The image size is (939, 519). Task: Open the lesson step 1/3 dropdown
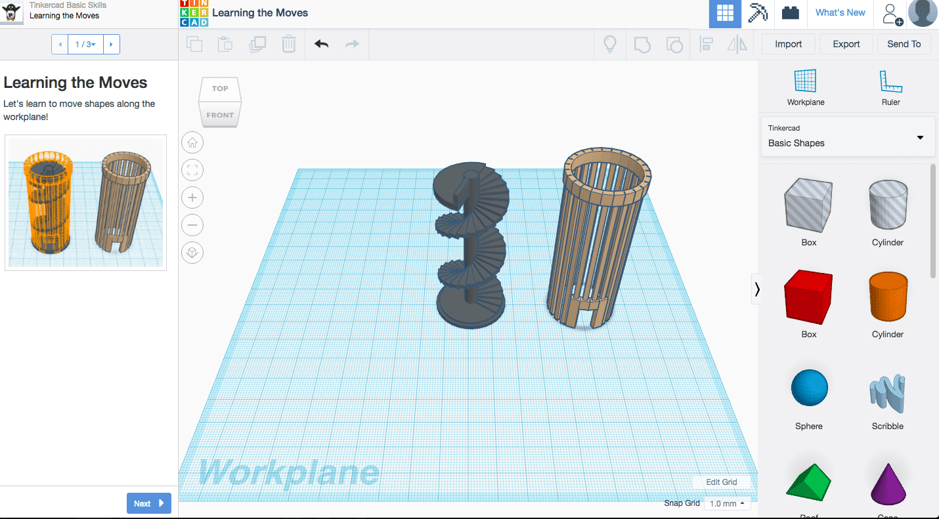85,45
